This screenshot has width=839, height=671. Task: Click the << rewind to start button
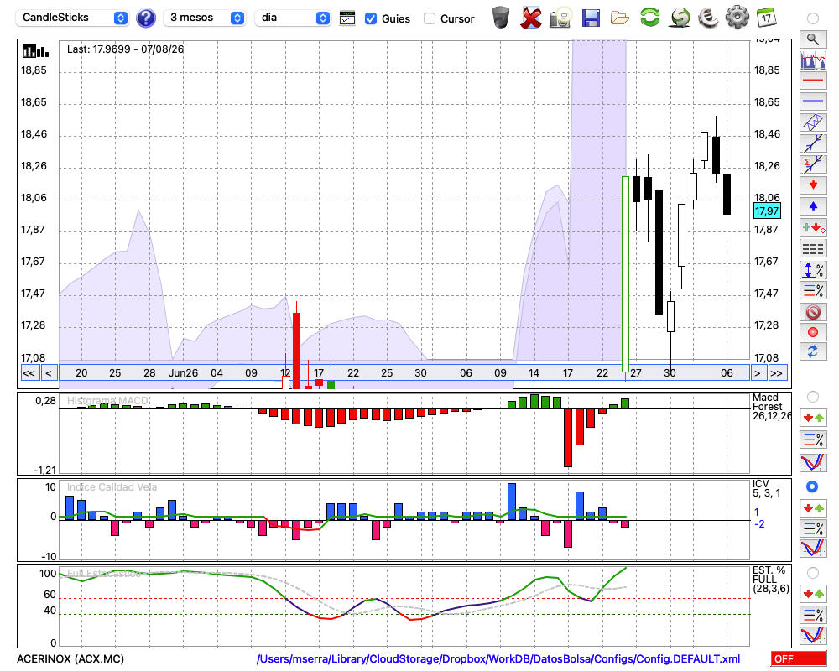pyautogui.click(x=29, y=373)
